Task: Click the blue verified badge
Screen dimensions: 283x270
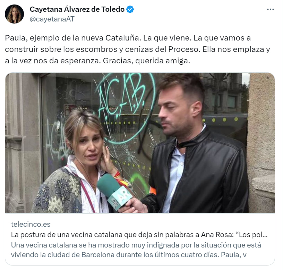Action: pos(130,9)
